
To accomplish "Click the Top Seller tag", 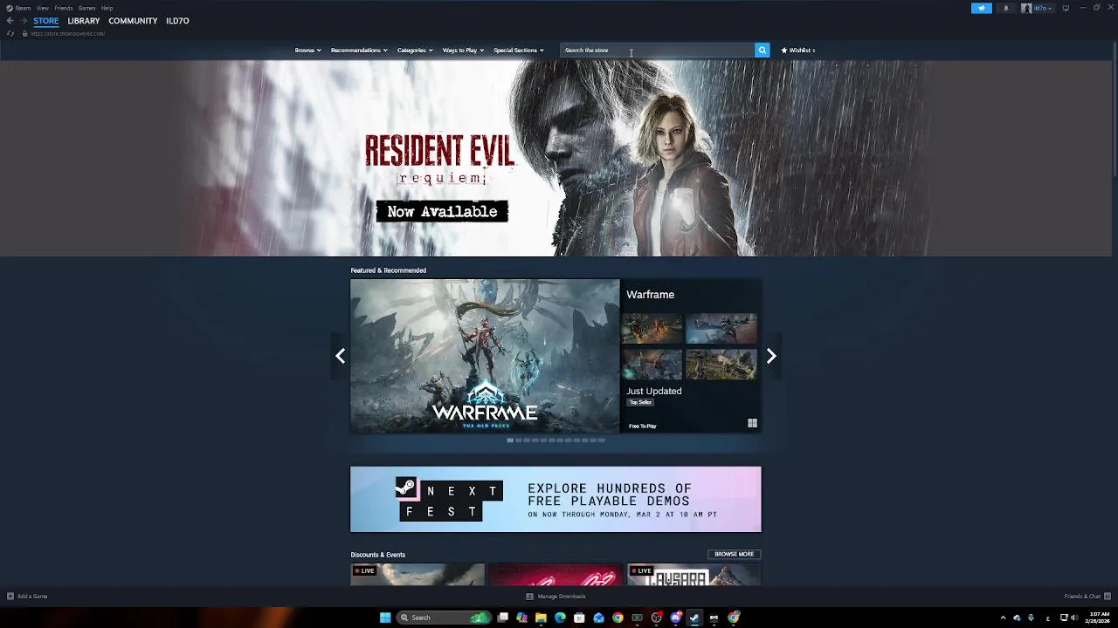I will (640, 402).
